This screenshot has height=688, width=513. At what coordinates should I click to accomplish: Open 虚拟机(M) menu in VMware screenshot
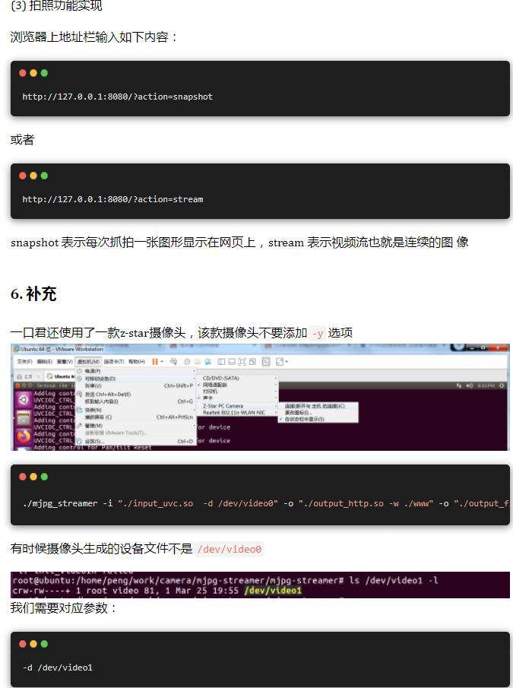click(x=88, y=362)
